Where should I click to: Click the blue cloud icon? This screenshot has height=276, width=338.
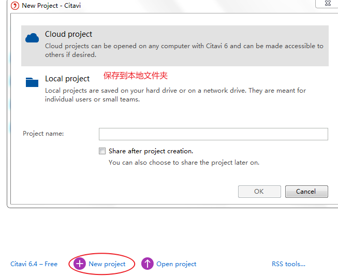click(x=32, y=38)
